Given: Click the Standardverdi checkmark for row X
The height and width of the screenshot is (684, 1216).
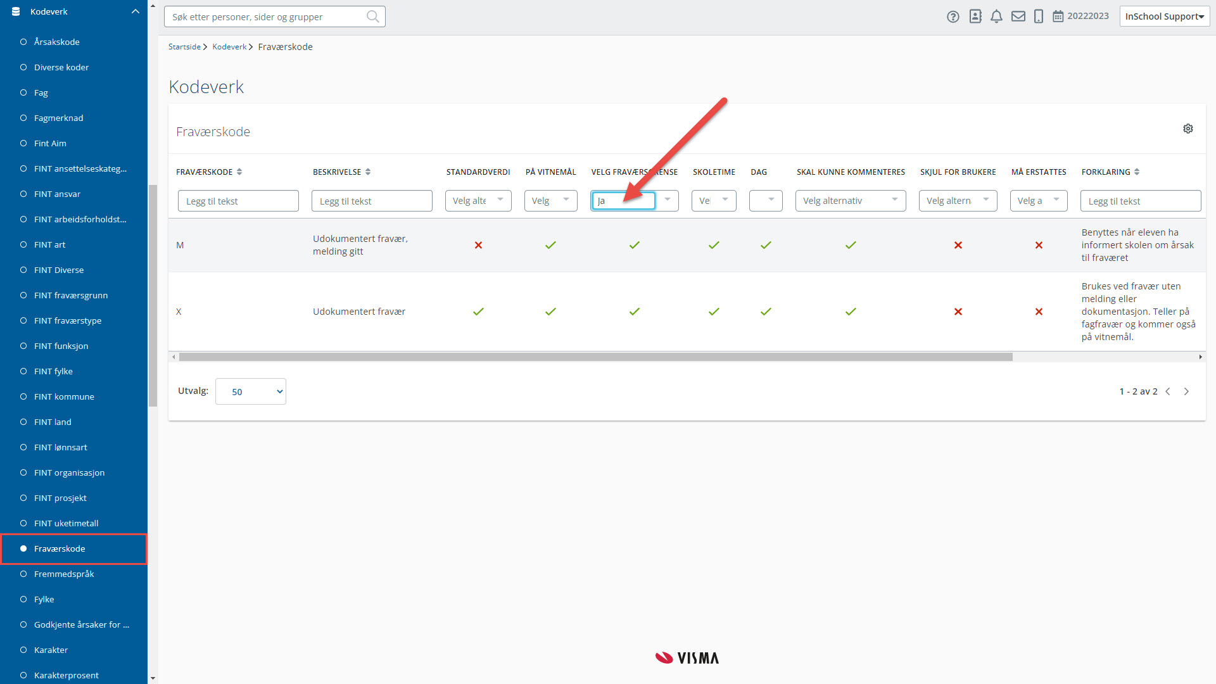Looking at the screenshot, I should coord(478,312).
